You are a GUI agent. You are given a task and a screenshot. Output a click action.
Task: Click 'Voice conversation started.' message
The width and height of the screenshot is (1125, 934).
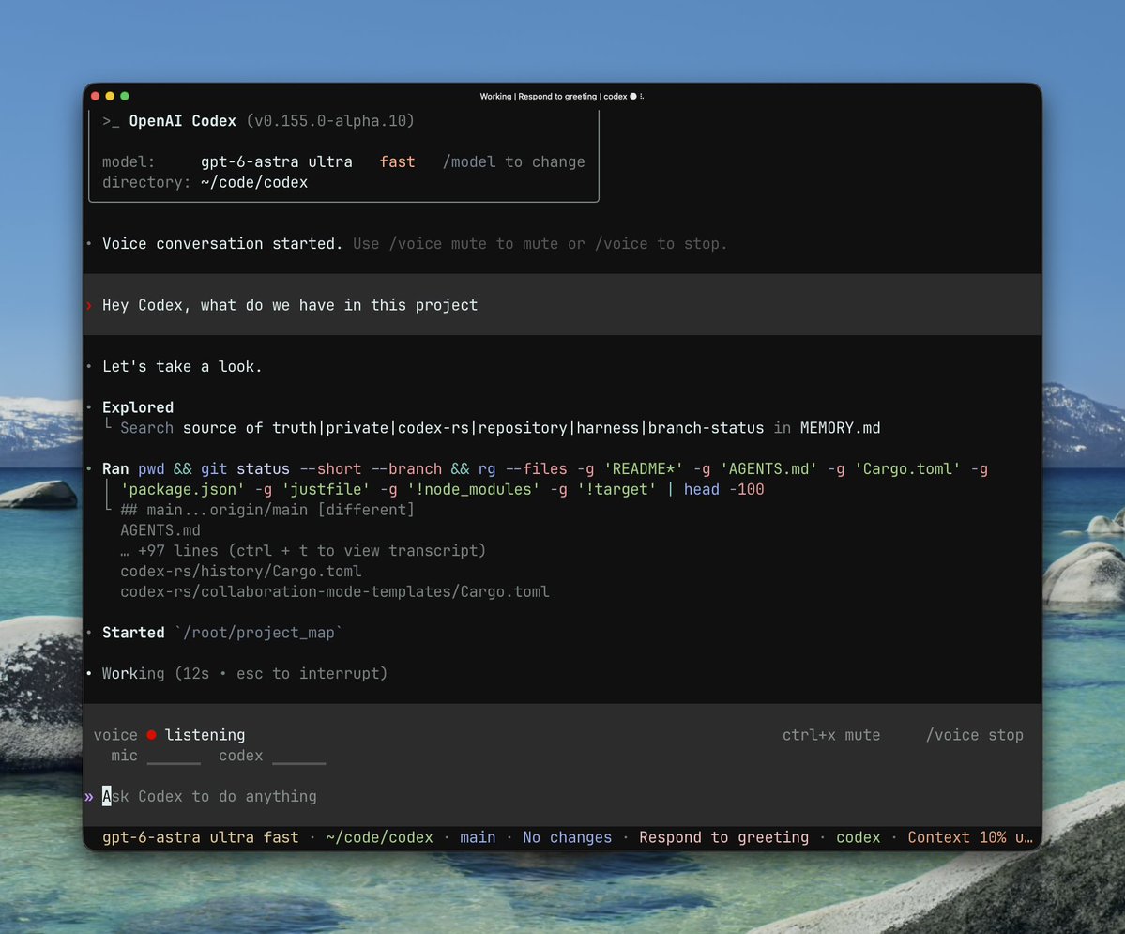tap(222, 243)
